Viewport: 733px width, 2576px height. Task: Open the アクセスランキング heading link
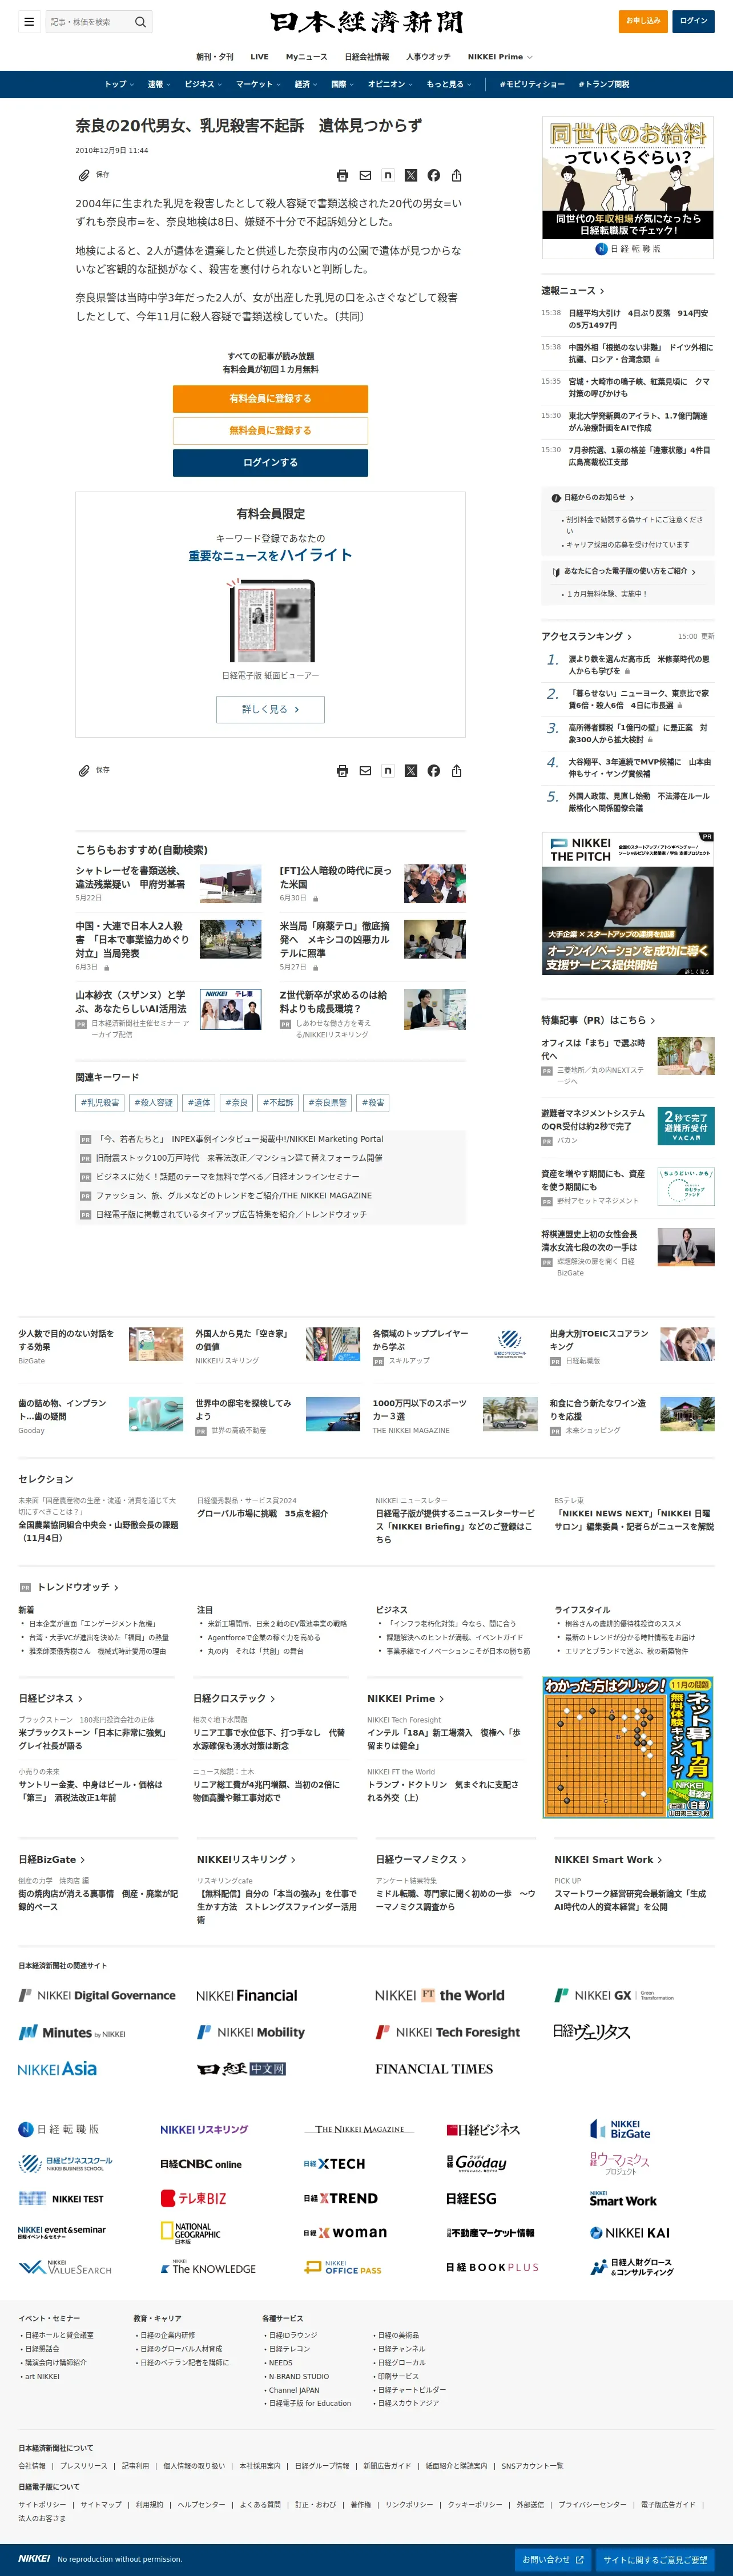pos(587,636)
